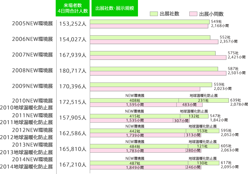Click the visitor count 157,905人
This screenshot has width=248, height=174.
click(73, 118)
